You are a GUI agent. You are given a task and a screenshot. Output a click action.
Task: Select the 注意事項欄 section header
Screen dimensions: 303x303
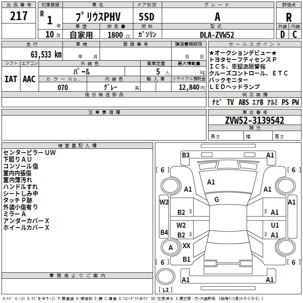coord(104,112)
